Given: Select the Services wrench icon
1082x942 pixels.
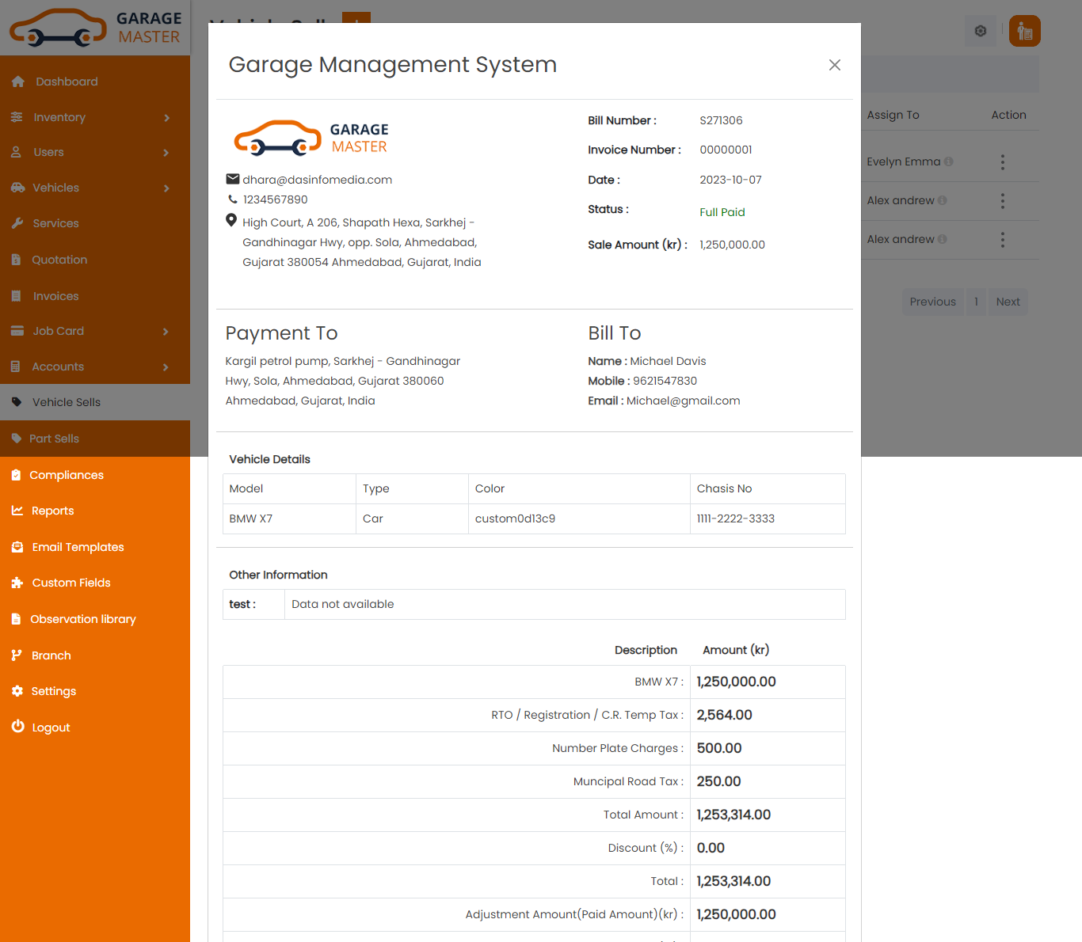Looking at the screenshot, I should point(17,223).
